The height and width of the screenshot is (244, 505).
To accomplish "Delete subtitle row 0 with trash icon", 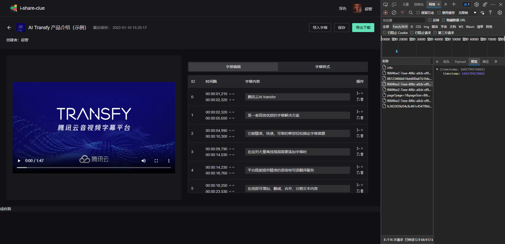I will [362, 99].
